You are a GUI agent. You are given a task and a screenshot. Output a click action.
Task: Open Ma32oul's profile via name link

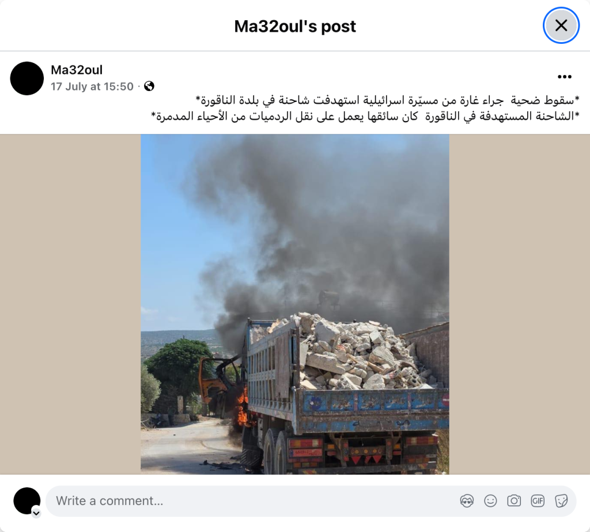(x=77, y=70)
